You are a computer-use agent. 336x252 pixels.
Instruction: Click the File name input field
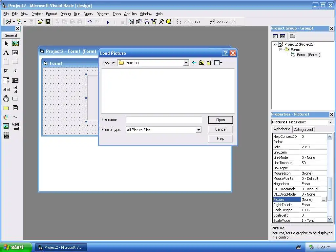(164, 120)
